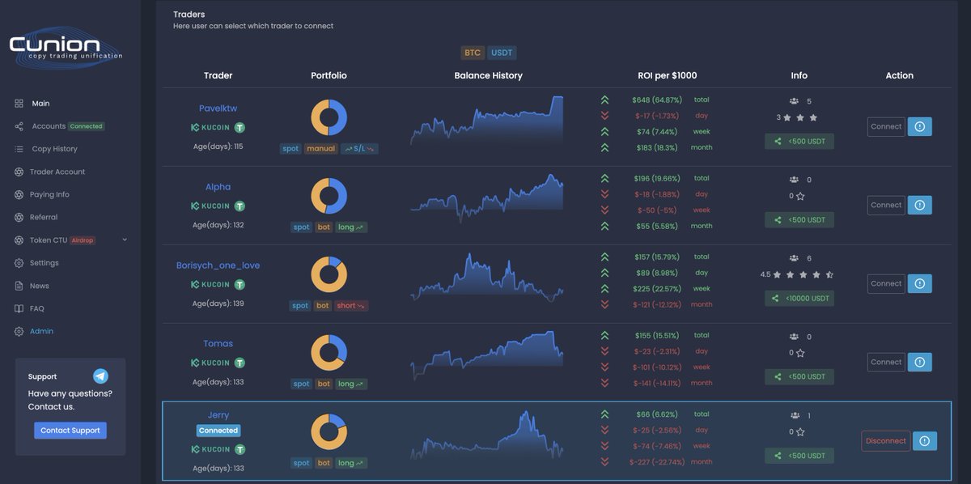Click Pavelktw's <500 USDT share button
The width and height of the screenshot is (971, 484).
tap(799, 141)
